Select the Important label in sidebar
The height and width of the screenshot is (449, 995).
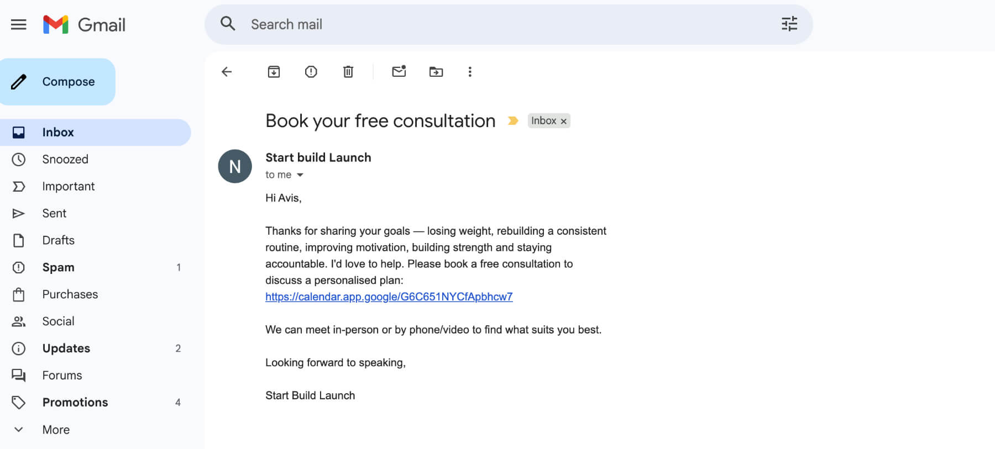coord(68,186)
